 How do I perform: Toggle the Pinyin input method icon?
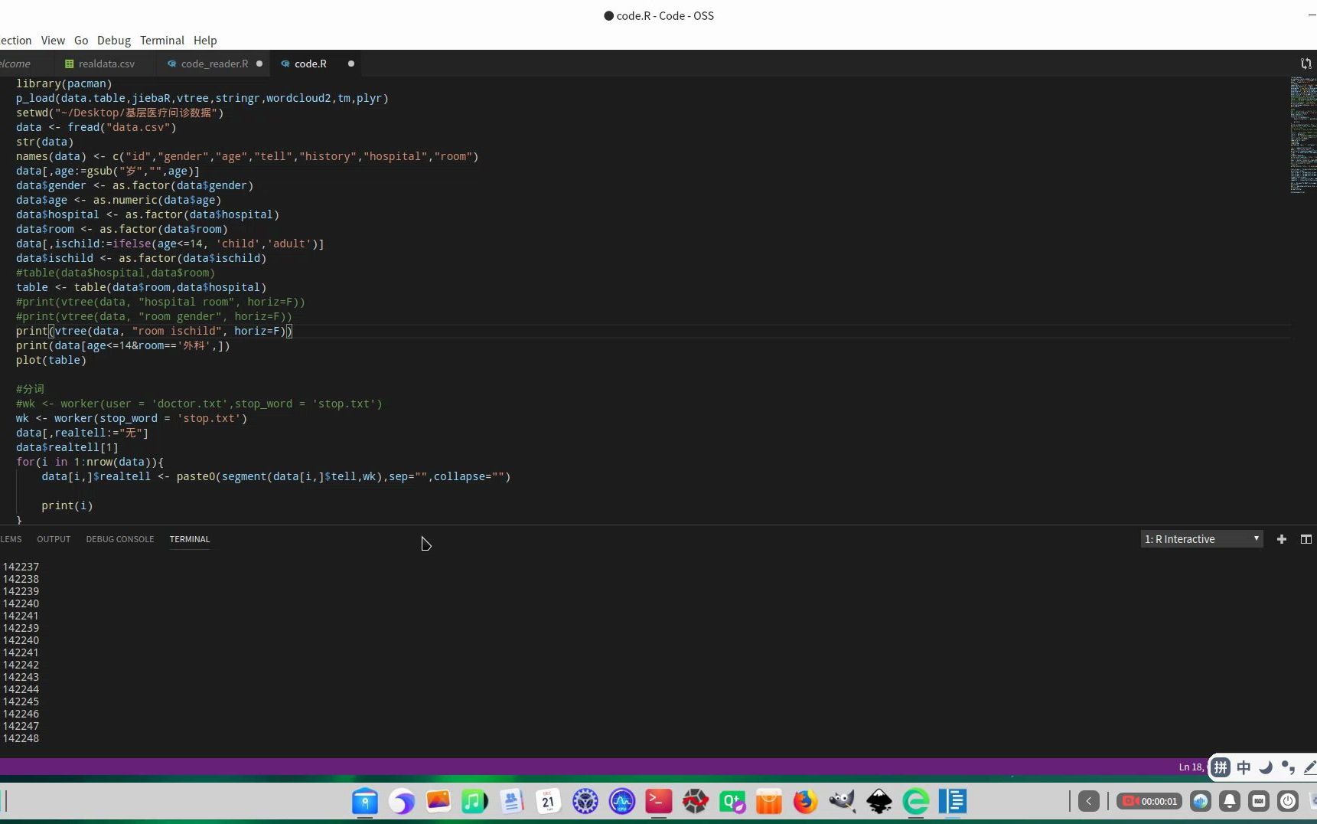[x=1221, y=767]
